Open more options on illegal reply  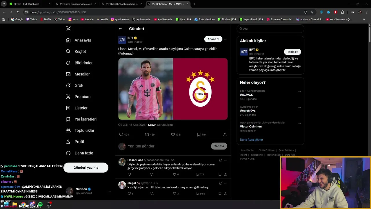[x=225, y=183]
